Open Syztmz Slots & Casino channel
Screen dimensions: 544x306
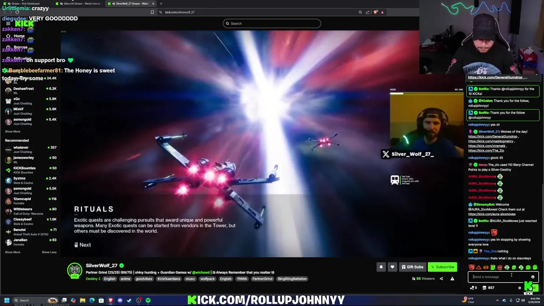pos(31,180)
